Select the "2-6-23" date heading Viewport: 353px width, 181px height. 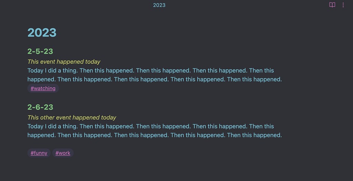point(40,107)
